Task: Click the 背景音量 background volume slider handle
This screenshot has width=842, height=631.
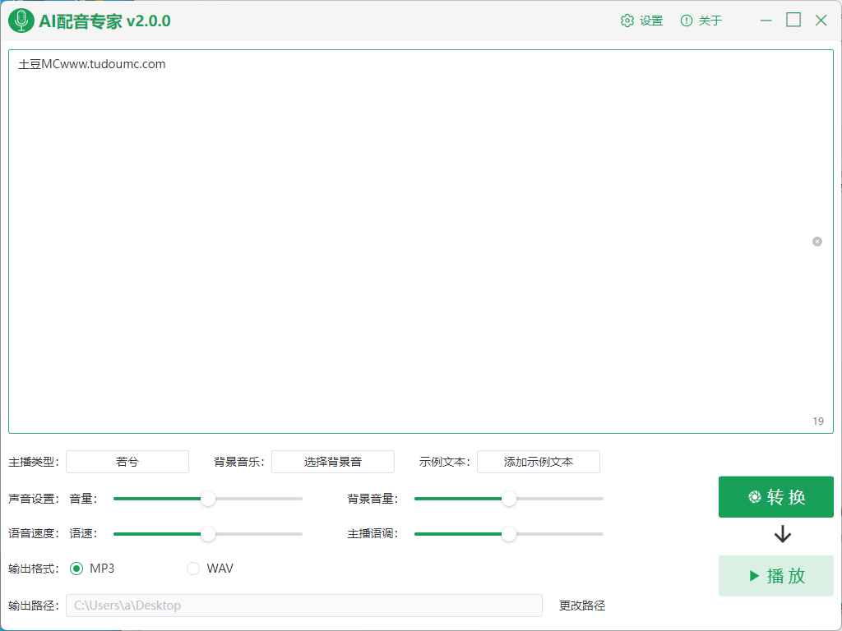Action: coord(509,499)
